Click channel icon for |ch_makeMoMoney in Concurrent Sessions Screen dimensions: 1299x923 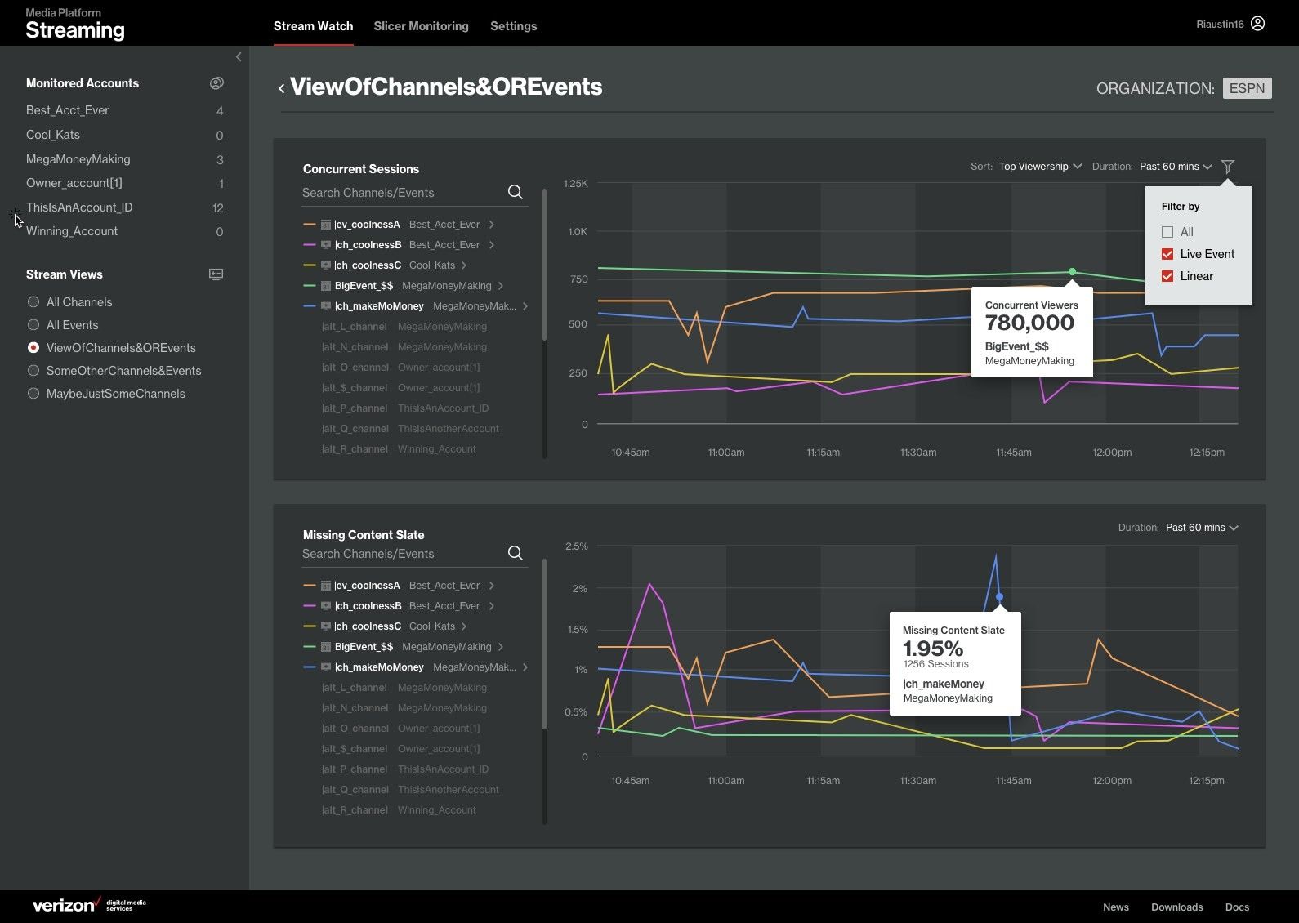point(325,306)
